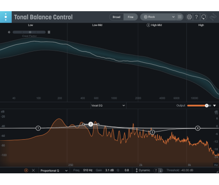Switch to Broad view mode
Image resolution: width=219 pixels, height=185 pixels.
116,17
